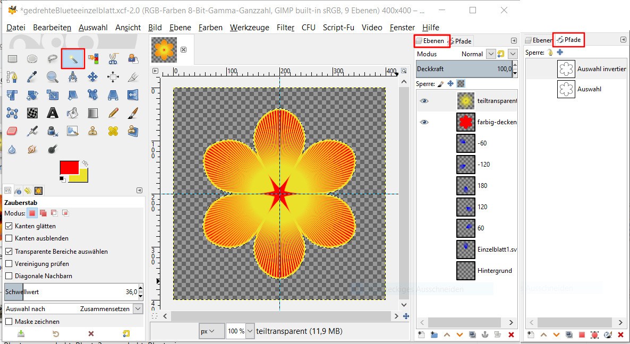Image resolution: width=630 pixels, height=344 pixels.
Task: Uncheck 'Kanten glätten' option
Action: pos(9,226)
